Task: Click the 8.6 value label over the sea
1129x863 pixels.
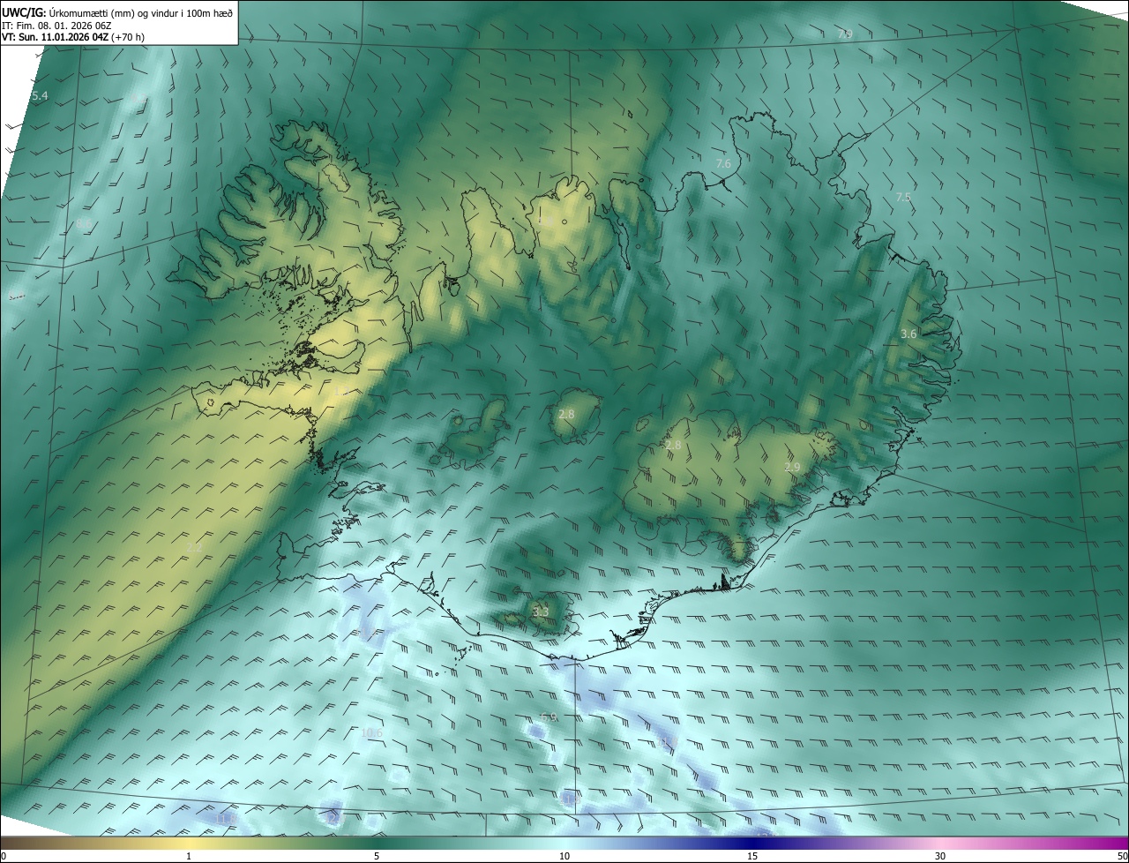Action: point(83,224)
